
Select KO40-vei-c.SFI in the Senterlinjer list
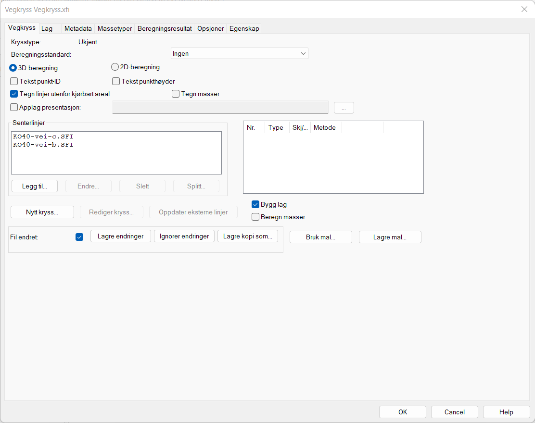(43, 137)
